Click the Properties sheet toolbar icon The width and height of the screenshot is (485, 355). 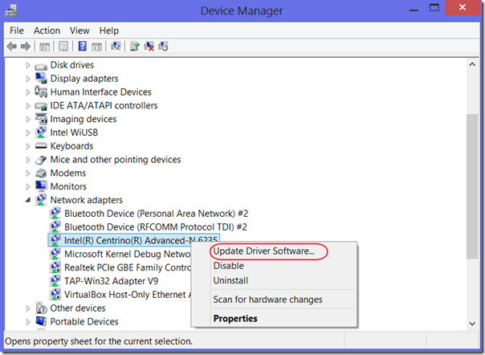click(x=63, y=47)
